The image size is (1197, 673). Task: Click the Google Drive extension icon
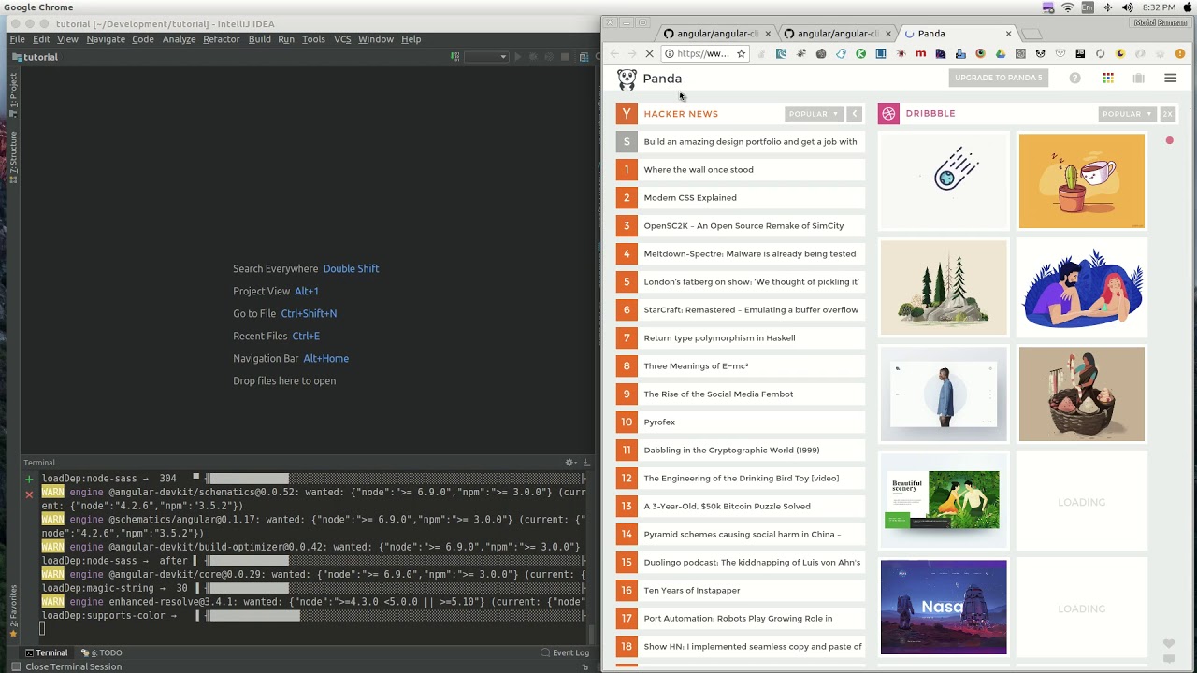[1000, 54]
